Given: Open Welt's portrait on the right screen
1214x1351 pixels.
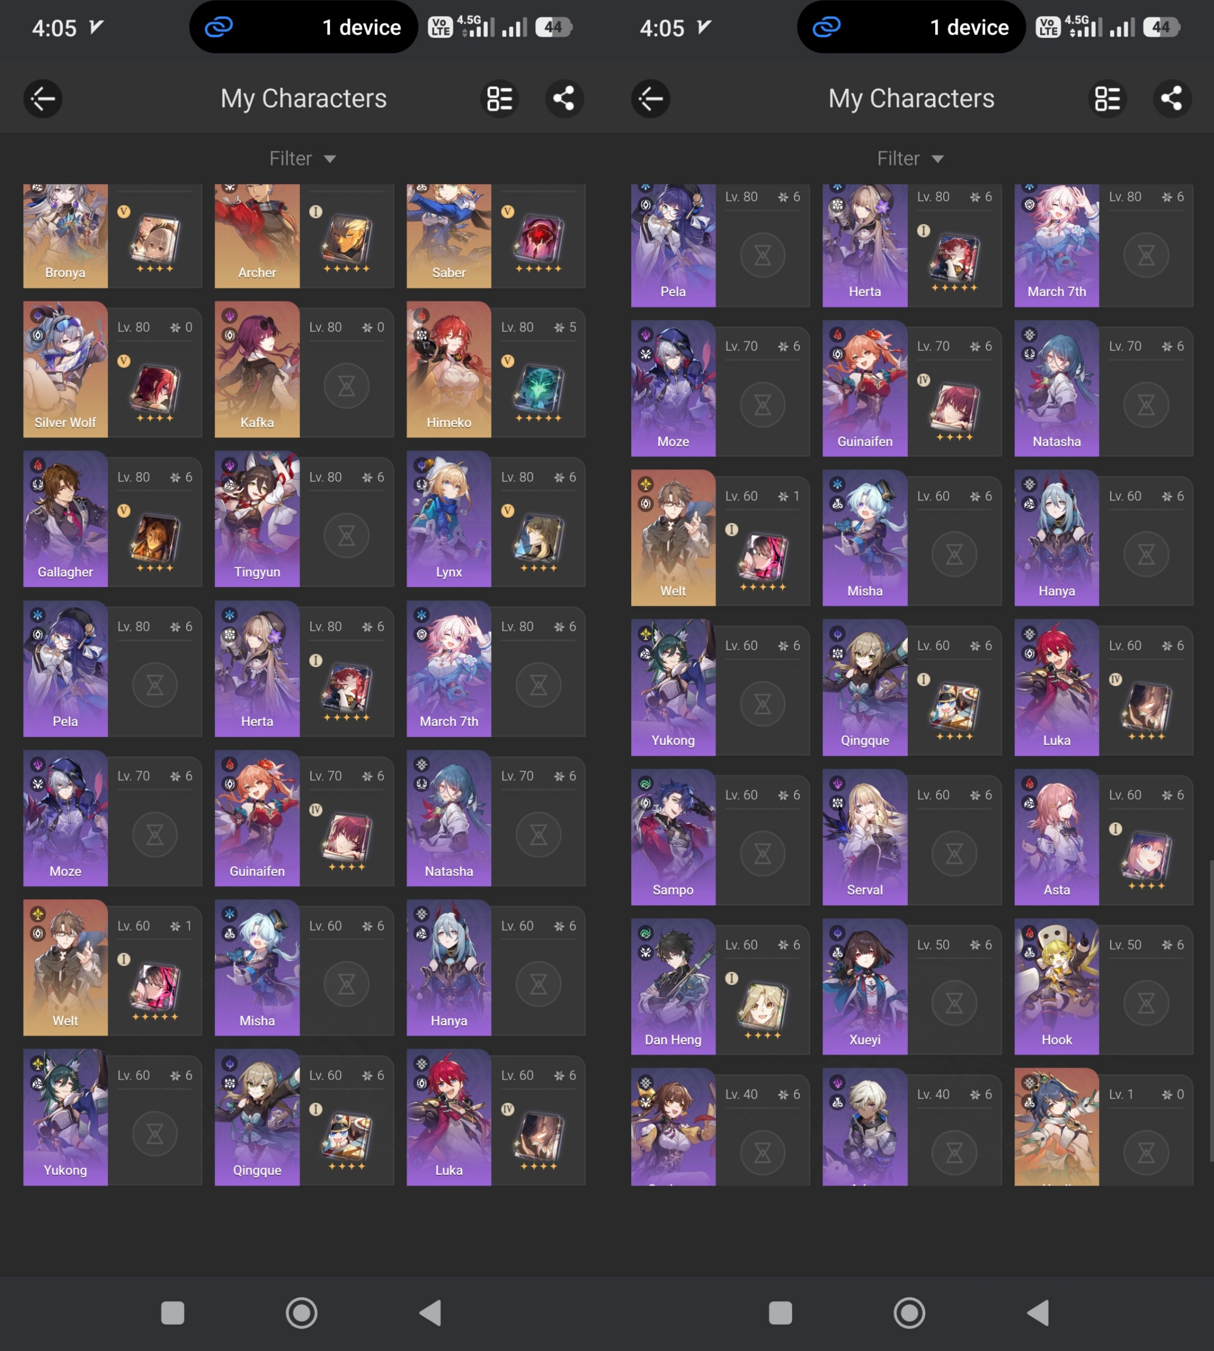Looking at the screenshot, I should [673, 537].
